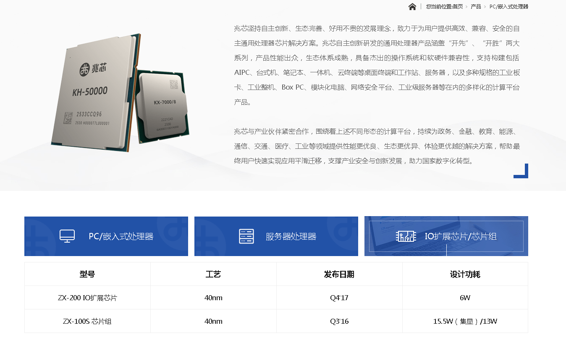Click the monitor icon on the PC/嵌入式处理器 tab
566x341 pixels.
coord(67,236)
